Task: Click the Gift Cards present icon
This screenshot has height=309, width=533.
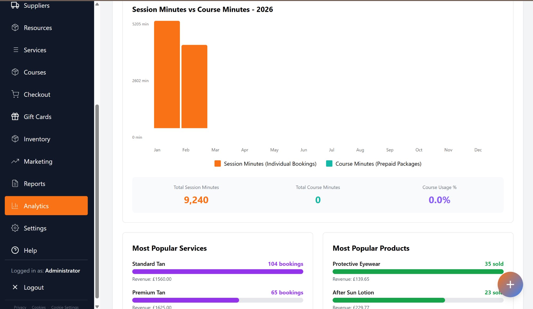Action: pos(15,117)
